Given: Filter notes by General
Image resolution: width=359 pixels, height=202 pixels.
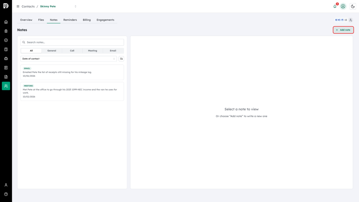Looking at the screenshot, I should pyautogui.click(x=52, y=50).
